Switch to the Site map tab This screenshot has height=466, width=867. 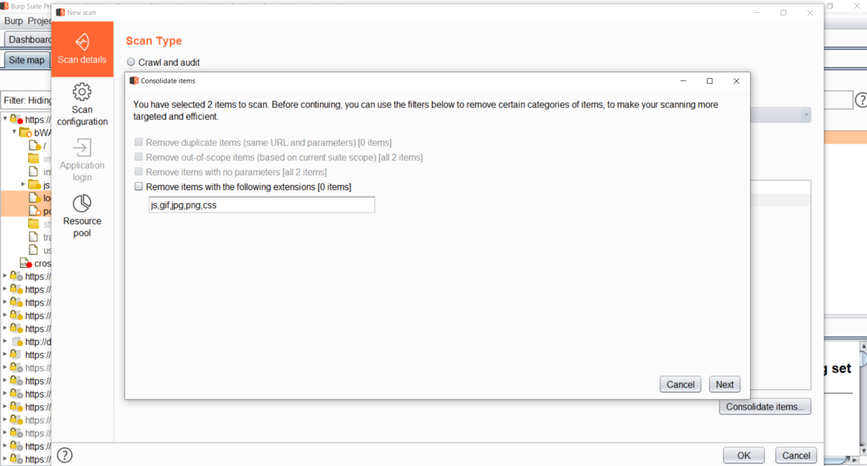(x=27, y=60)
